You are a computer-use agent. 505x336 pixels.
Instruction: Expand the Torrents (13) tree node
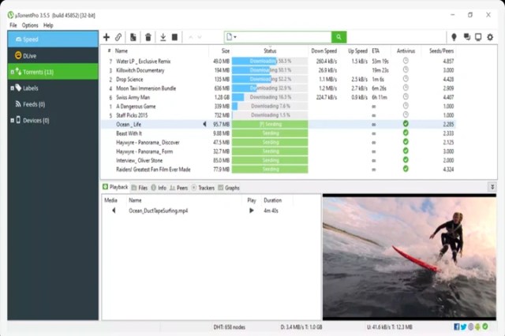[x=13, y=72]
